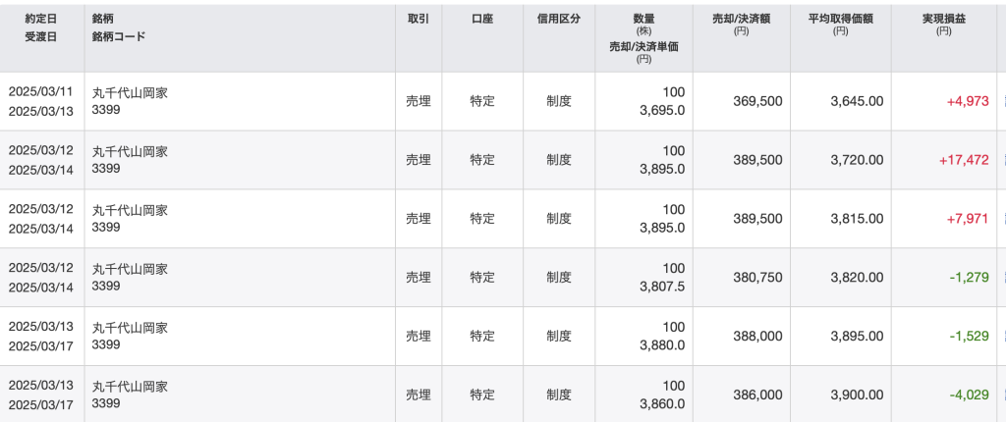Click the 売却/決済額 column header
The width and height of the screenshot is (1006, 422).
coord(742,19)
